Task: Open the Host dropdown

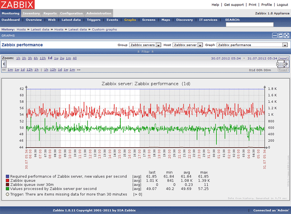Action: point(187,45)
